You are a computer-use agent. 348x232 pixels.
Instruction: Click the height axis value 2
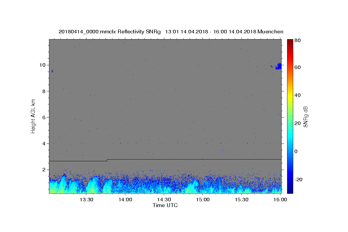(45, 170)
